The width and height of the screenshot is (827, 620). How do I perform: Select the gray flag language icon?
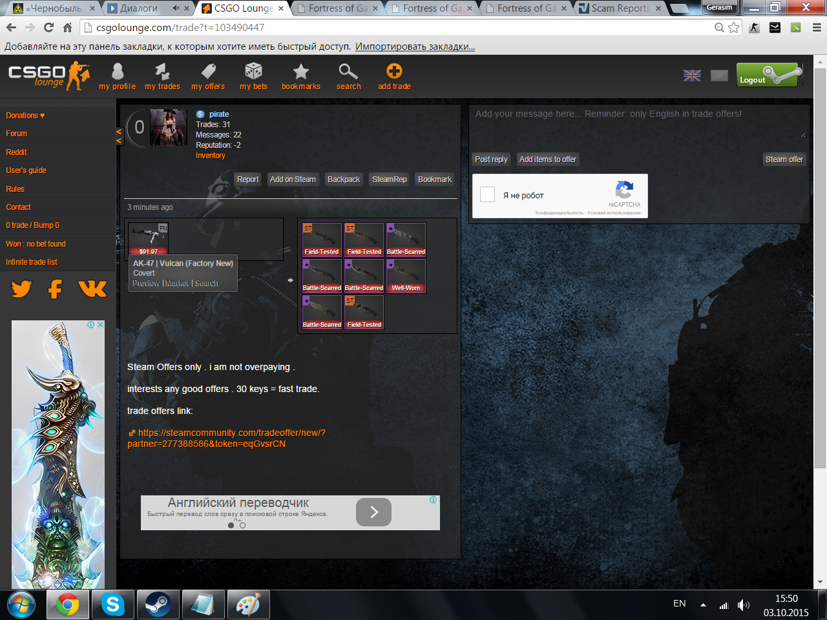coord(719,76)
